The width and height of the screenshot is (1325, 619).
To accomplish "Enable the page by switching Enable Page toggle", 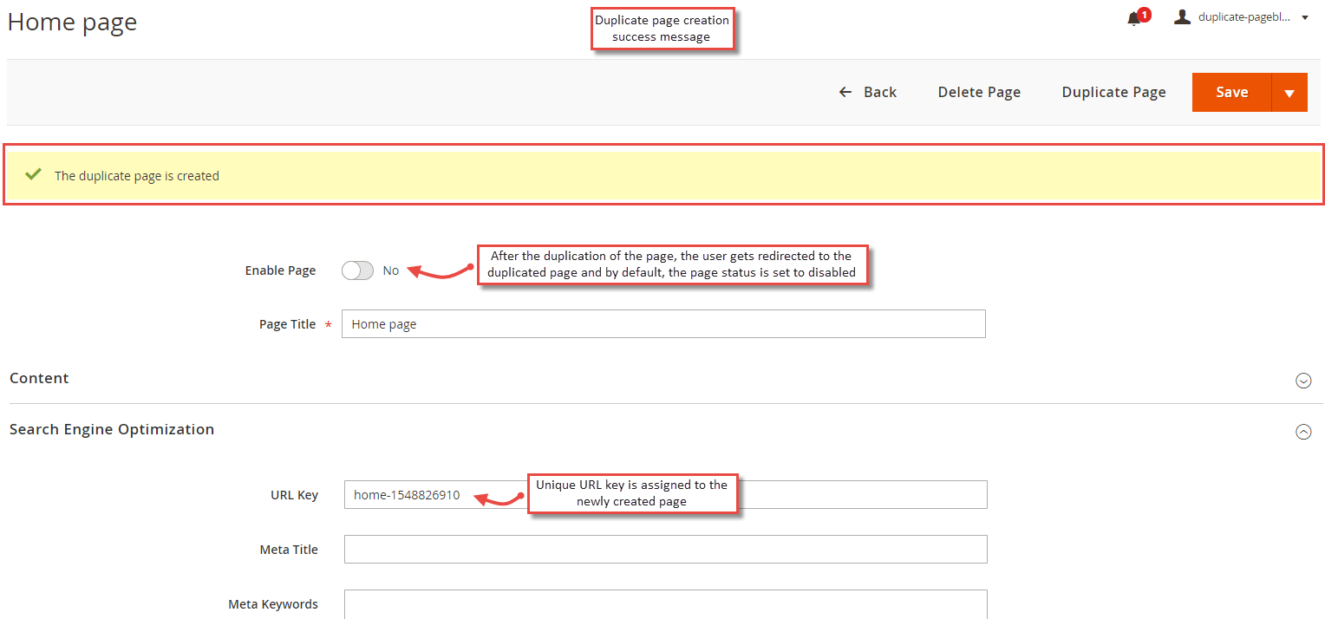I will (x=357, y=270).
